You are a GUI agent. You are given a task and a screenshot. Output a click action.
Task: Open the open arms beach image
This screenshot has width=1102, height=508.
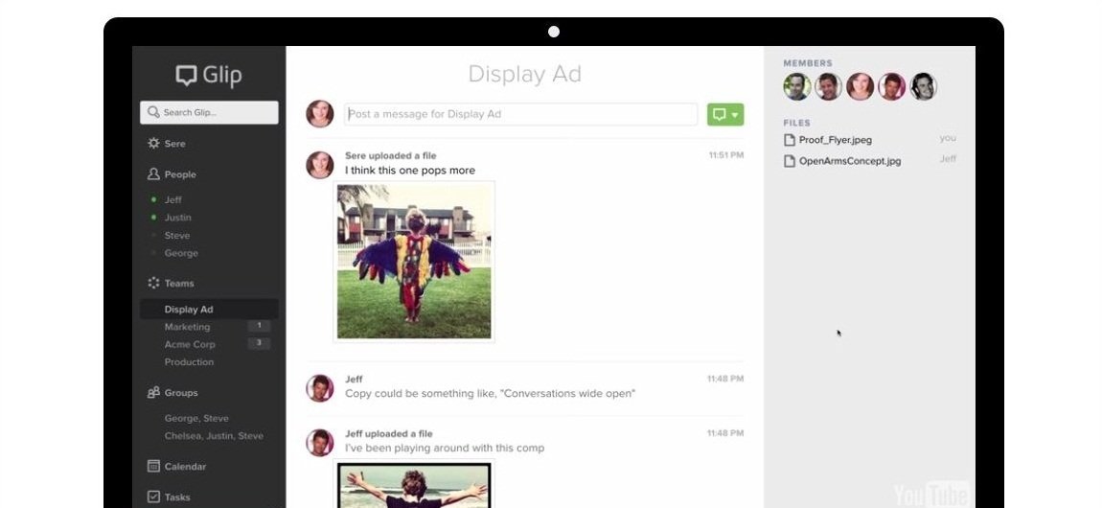coord(414,483)
